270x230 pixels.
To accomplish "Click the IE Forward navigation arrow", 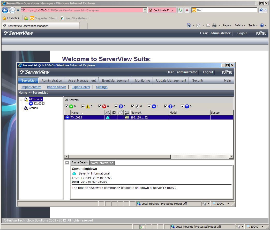I will click(x=12, y=10).
